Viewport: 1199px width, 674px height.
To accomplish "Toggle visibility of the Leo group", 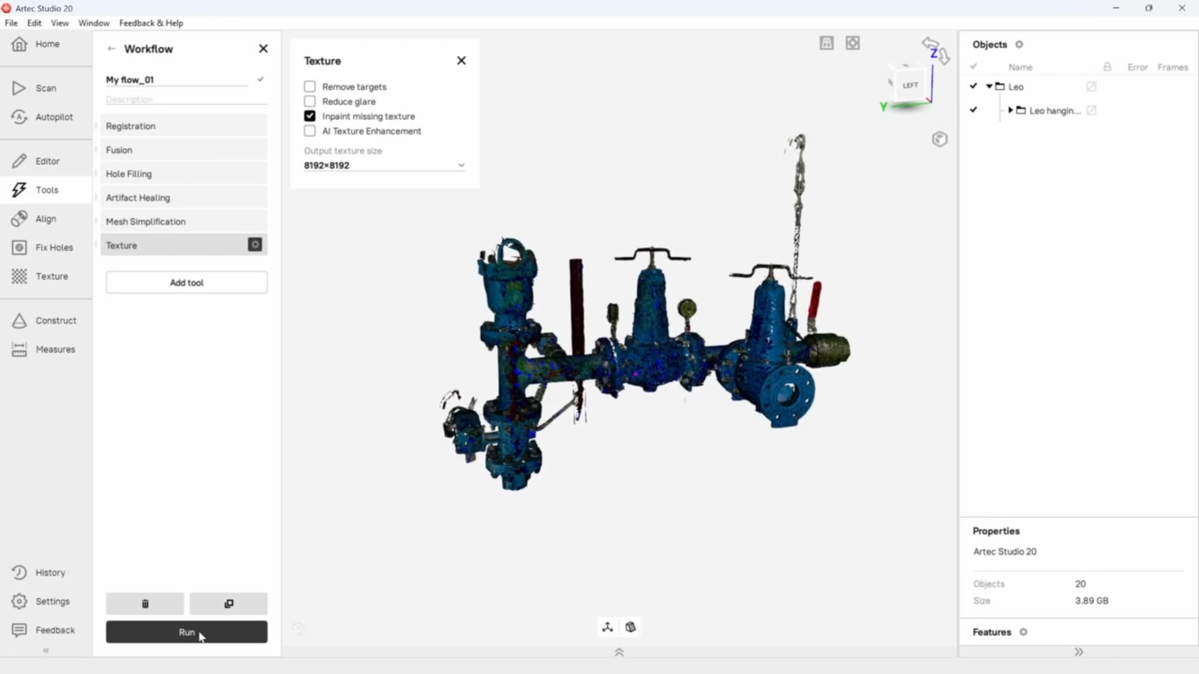I will click(x=974, y=86).
